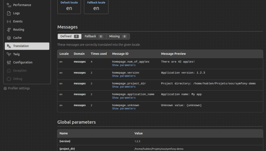This screenshot has height=151, width=266.
Task: Click the Logs file icon
Action: (x=9, y=13)
